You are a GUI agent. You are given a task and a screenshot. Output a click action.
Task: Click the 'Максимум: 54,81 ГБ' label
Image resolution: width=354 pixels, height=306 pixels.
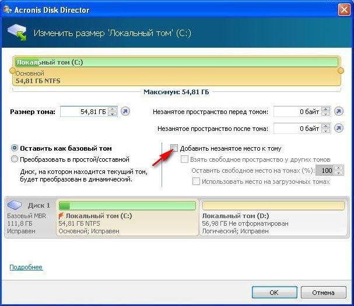(x=176, y=92)
